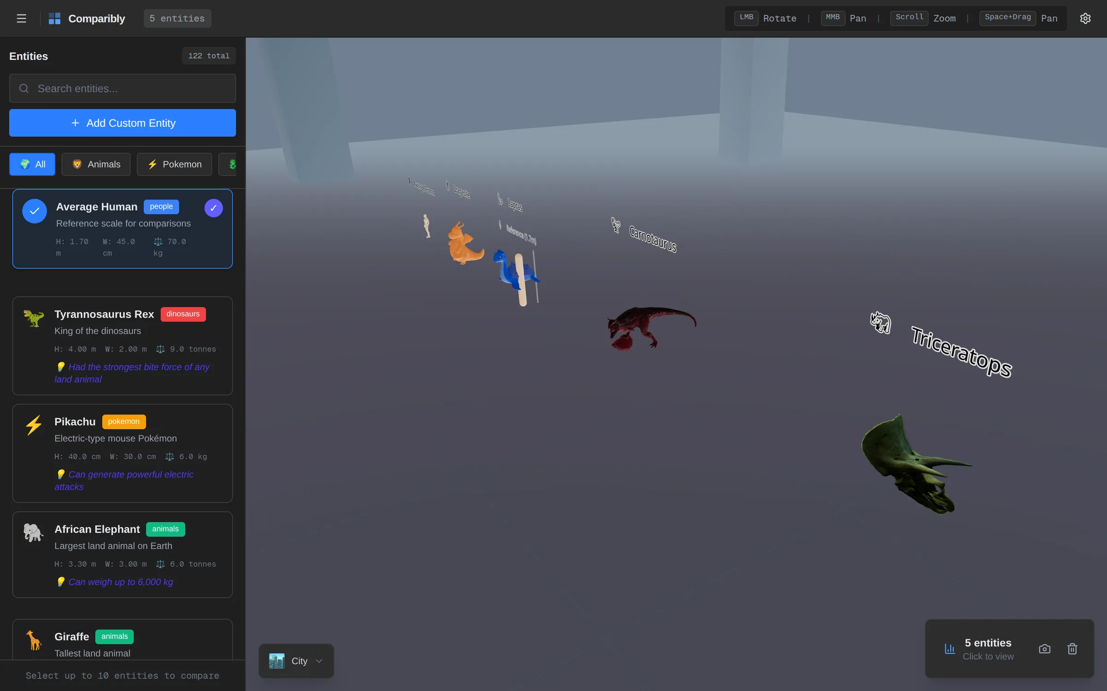Click the Tyrannosaurus Rex dinosaur icon
This screenshot has height=691, width=1107.
coord(33,318)
